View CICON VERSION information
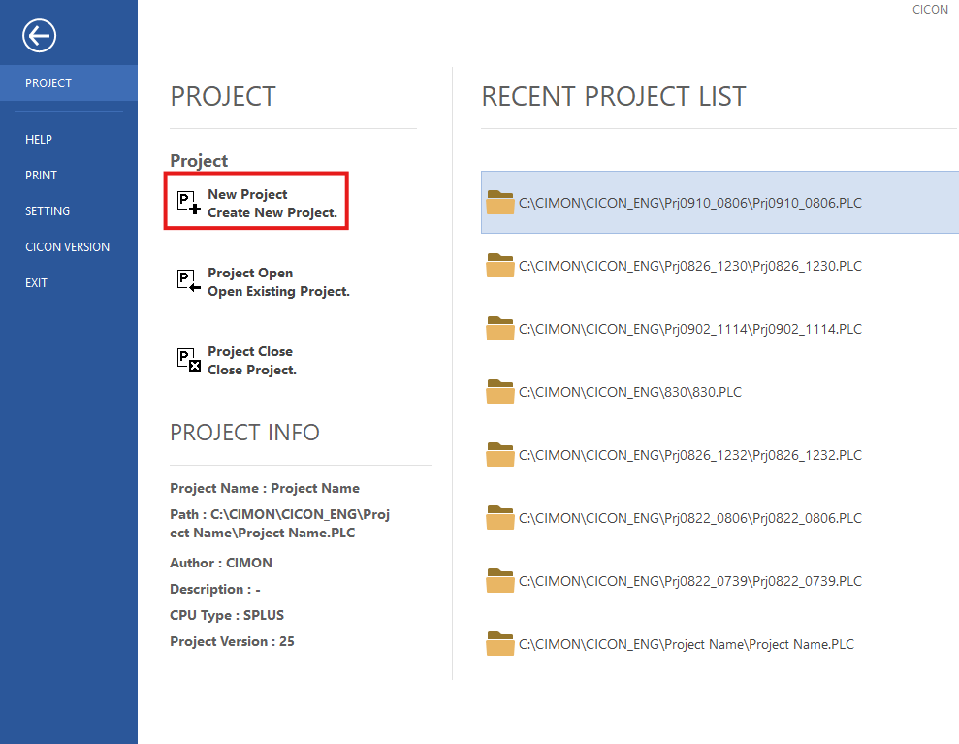The width and height of the screenshot is (959, 744). pyautogui.click(x=67, y=247)
